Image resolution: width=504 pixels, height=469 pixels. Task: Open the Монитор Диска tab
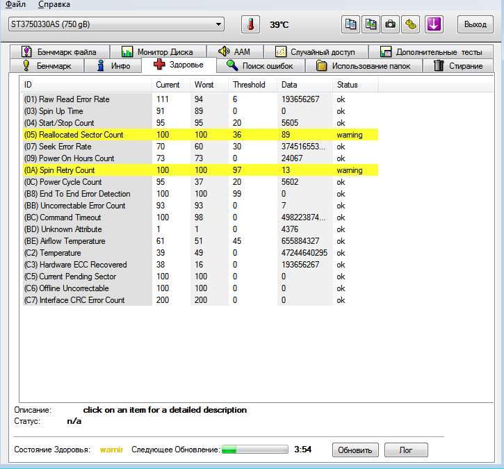162,52
